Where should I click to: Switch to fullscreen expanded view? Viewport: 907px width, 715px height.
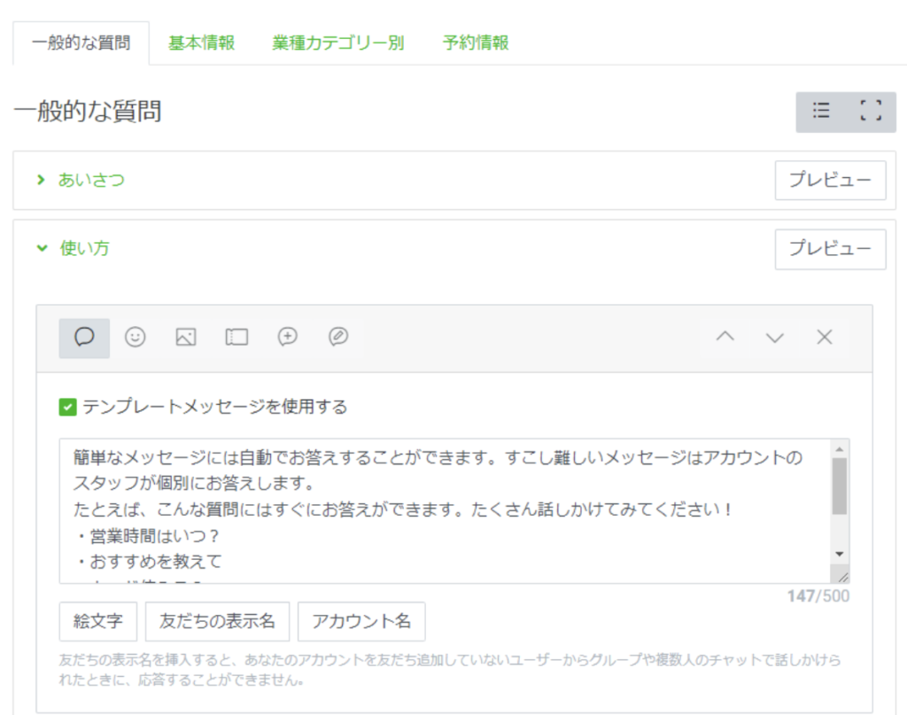(x=871, y=112)
